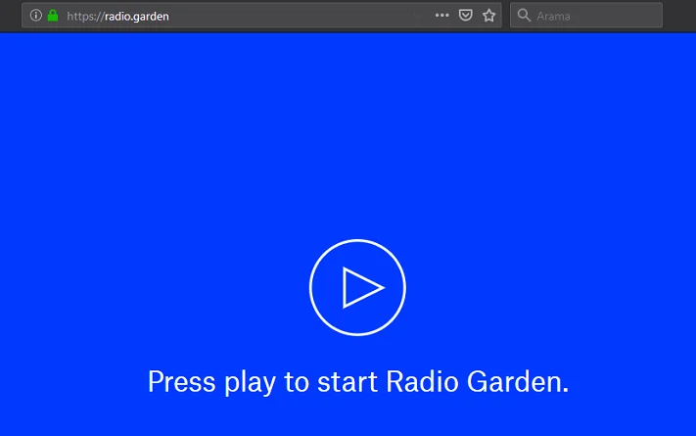696x436 pixels.
Task: Click blue background left of play button
Action: click(147, 288)
